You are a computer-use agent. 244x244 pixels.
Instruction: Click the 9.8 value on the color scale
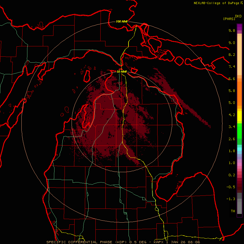coord(232,31)
